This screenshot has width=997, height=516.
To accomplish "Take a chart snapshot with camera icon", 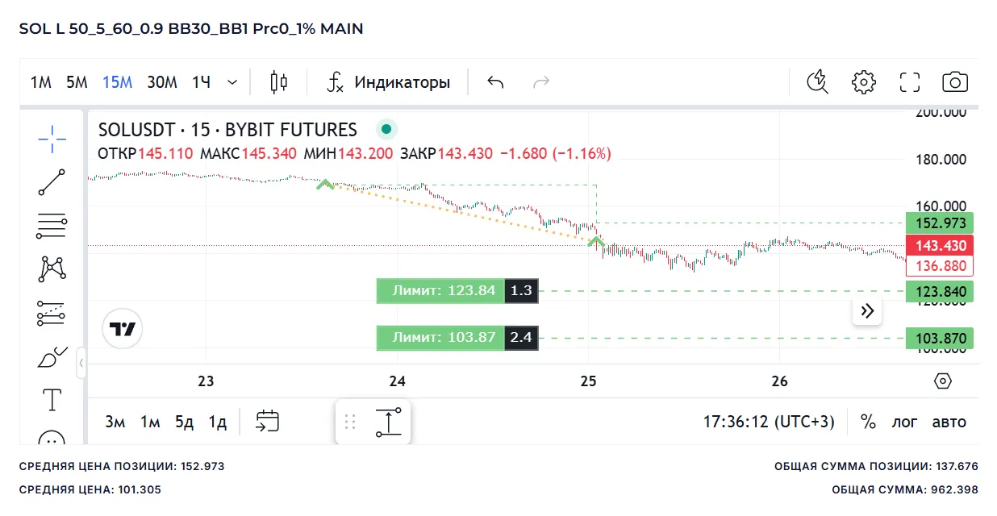I will 955,81.
